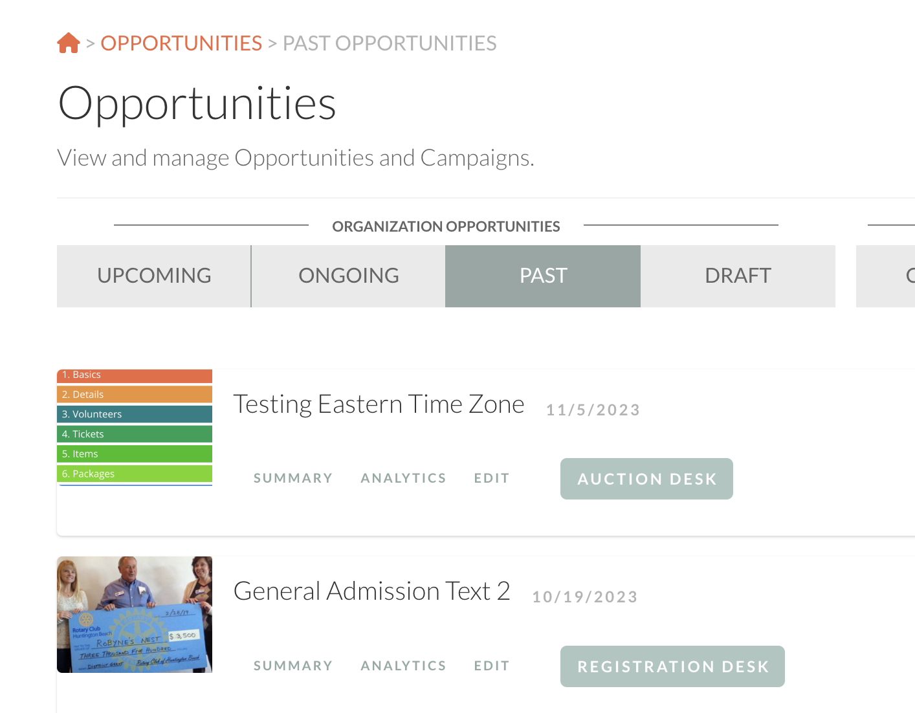Switch to the Upcoming tab

point(154,276)
